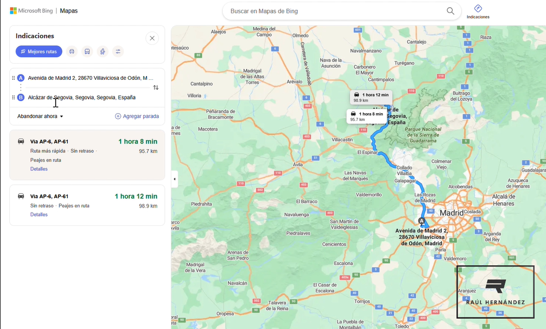546x329 pixels.
Task: Click Agregar parada link
Action: 137,116
